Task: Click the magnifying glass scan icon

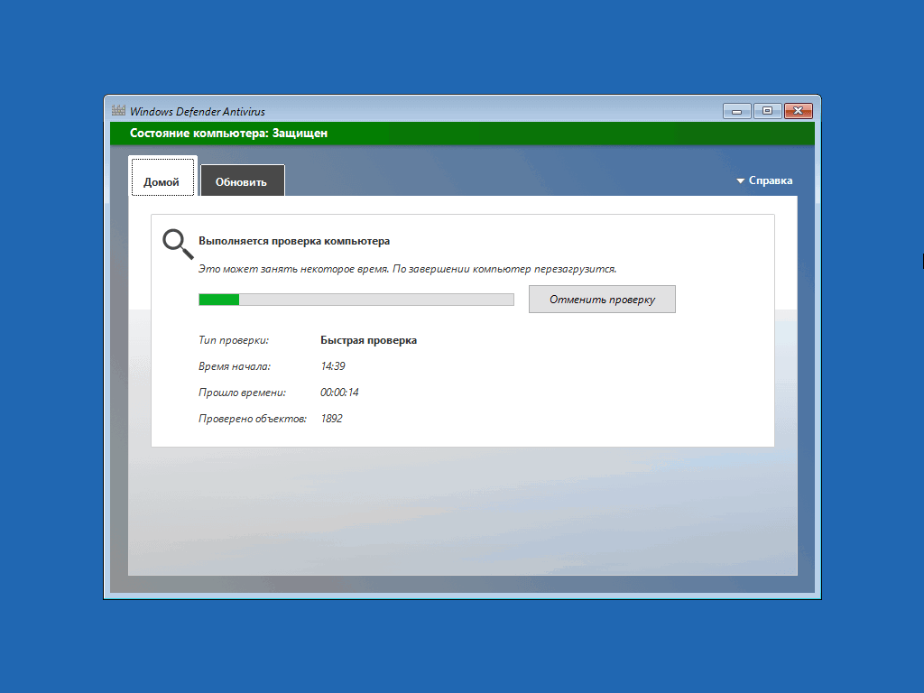Action: coord(177,243)
